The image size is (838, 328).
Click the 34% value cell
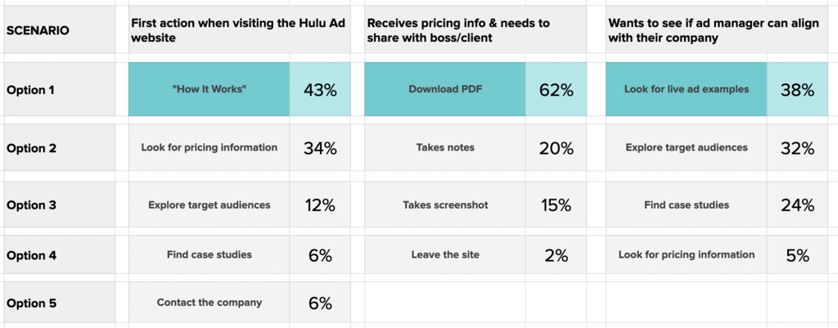pos(320,148)
